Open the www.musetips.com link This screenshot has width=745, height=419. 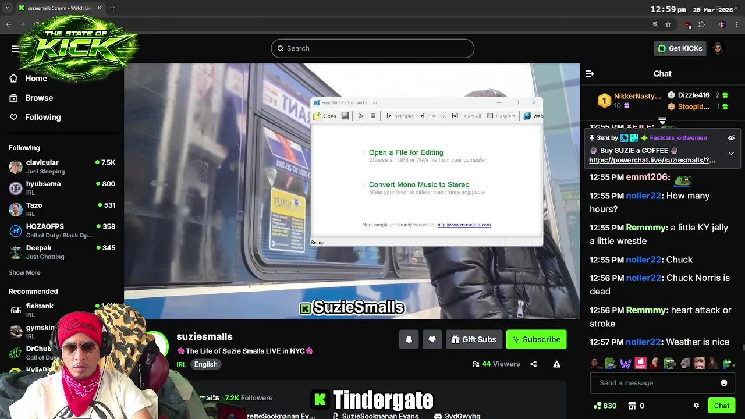point(464,225)
